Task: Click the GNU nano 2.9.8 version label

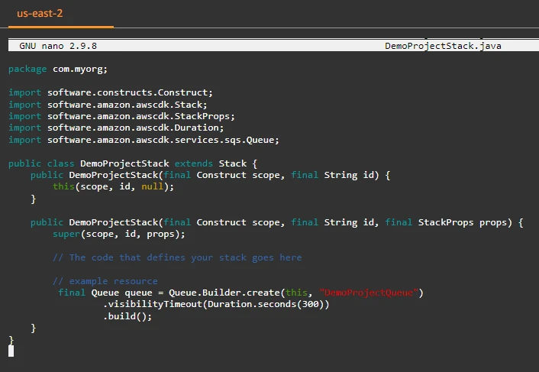Action: (x=58, y=46)
